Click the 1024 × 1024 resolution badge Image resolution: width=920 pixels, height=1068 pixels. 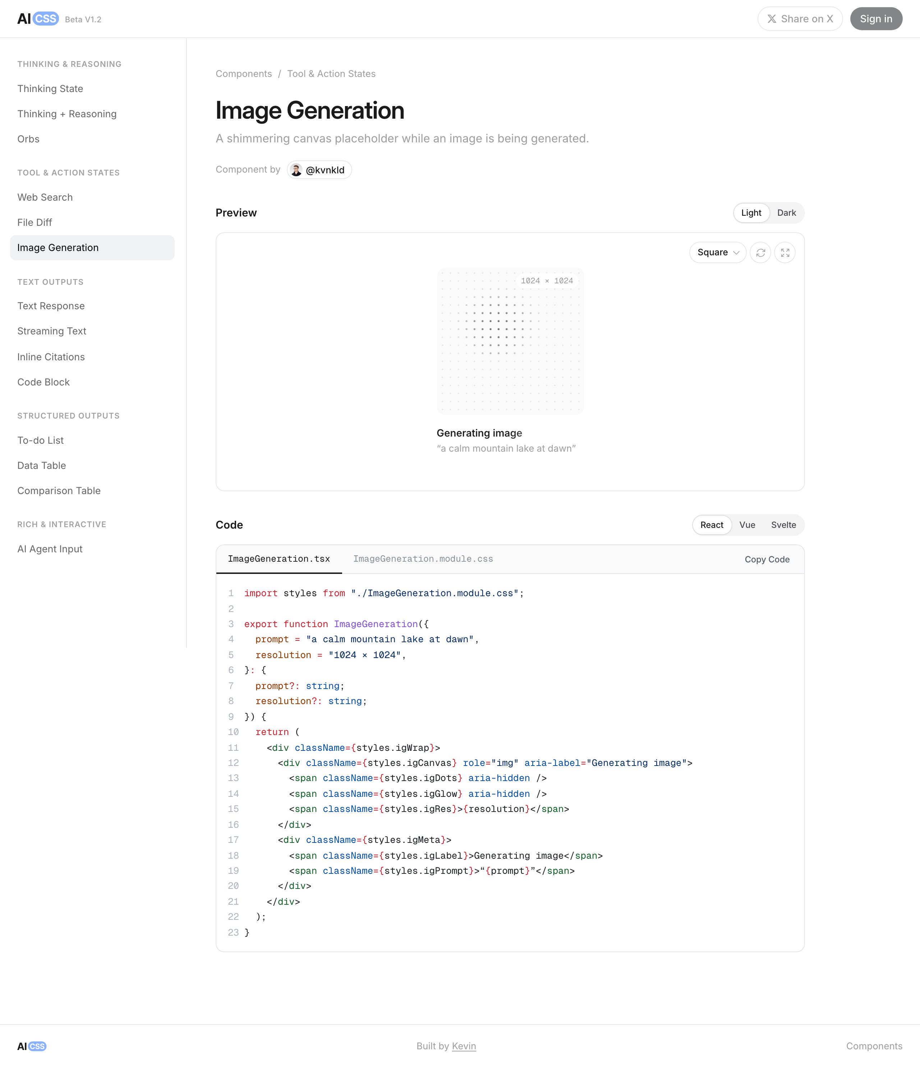(x=547, y=281)
